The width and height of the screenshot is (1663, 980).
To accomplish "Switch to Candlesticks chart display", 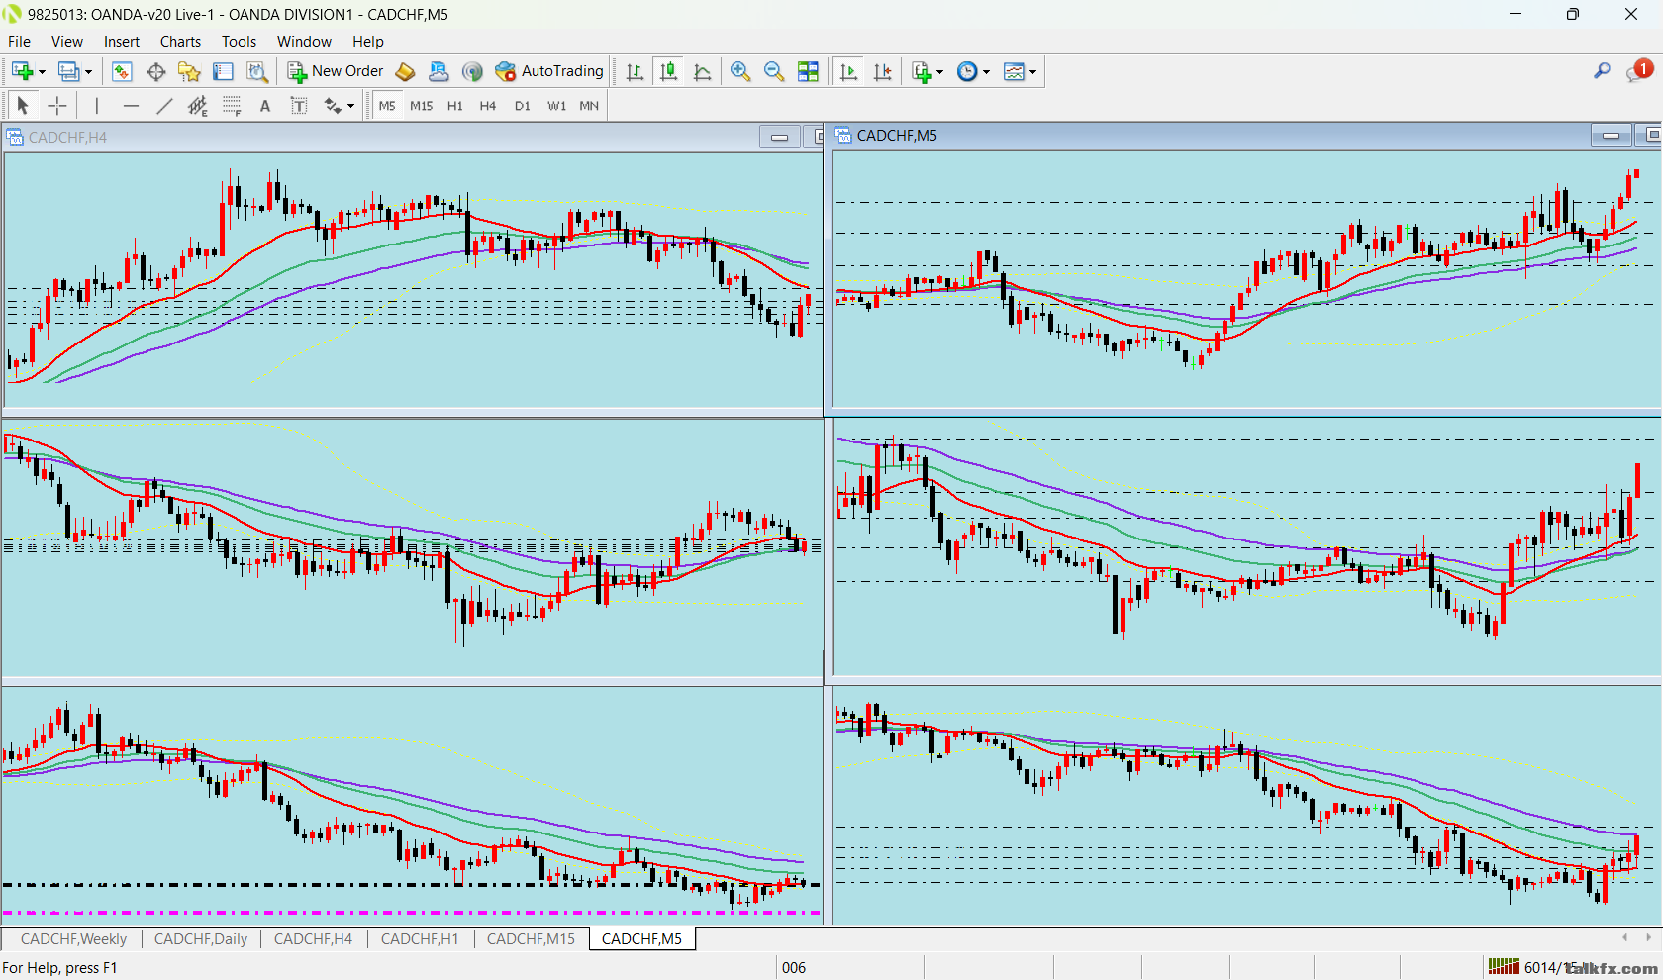I will [669, 71].
